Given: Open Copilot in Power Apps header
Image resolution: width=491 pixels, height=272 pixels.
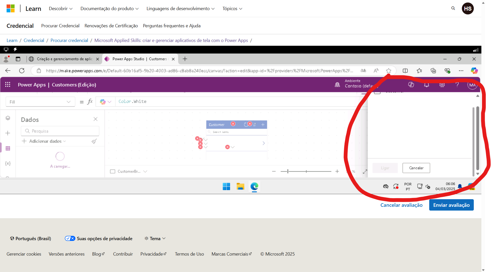Looking at the screenshot, I should 411,85.
